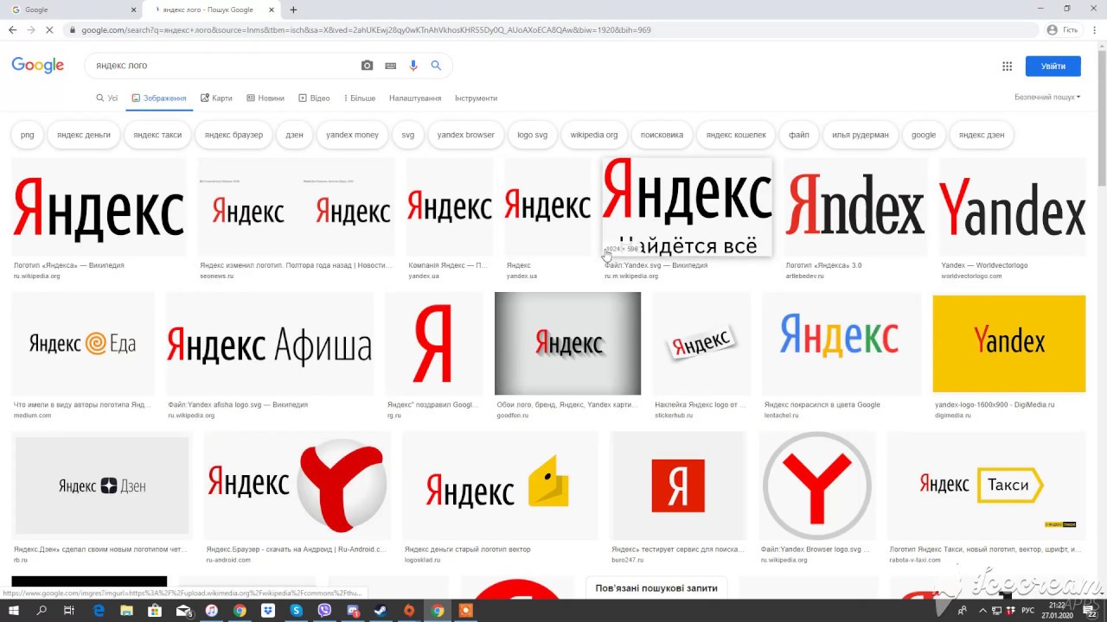Open Налаштування settings link

(x=415, y=98)
